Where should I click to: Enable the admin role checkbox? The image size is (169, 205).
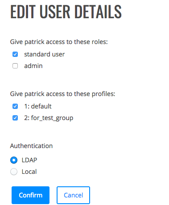15,66
